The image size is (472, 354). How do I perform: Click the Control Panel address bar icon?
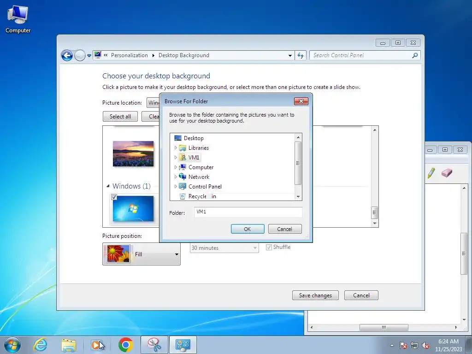(x=98, y=55)
